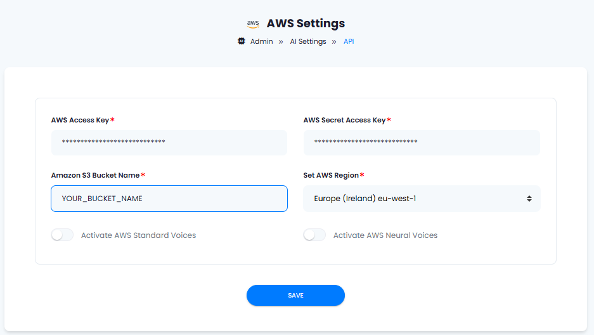594x335 pixels.
Task: Focus the AWS Access Key field
Action: 169,143
